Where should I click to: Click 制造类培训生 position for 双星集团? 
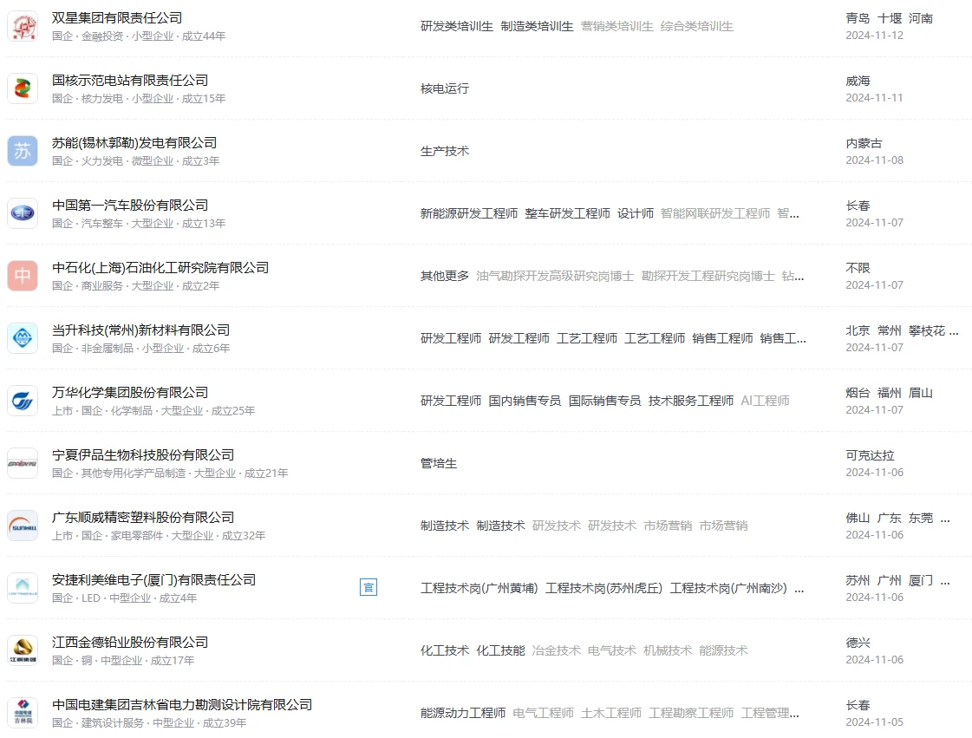[537, 26]
